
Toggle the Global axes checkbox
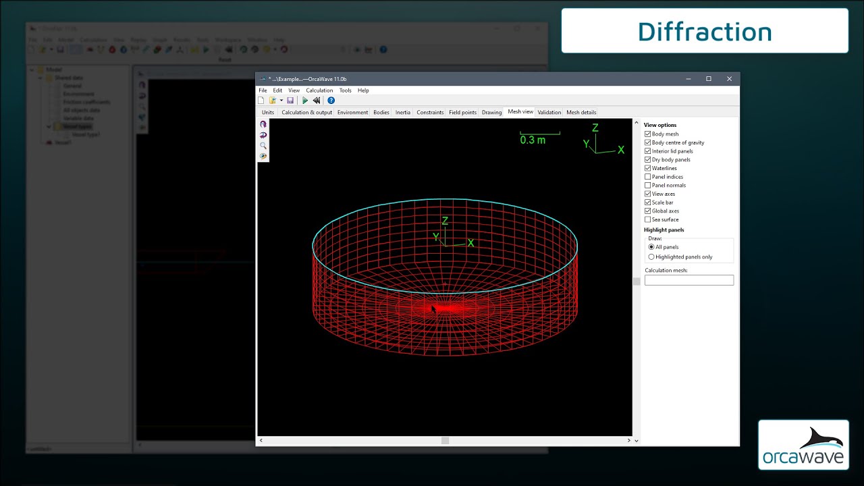pyautogui.click(x=648, y=211)
